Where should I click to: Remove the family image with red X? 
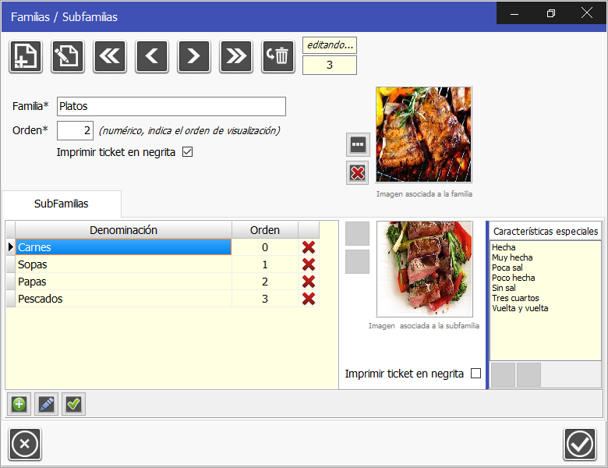coord(358,173)
